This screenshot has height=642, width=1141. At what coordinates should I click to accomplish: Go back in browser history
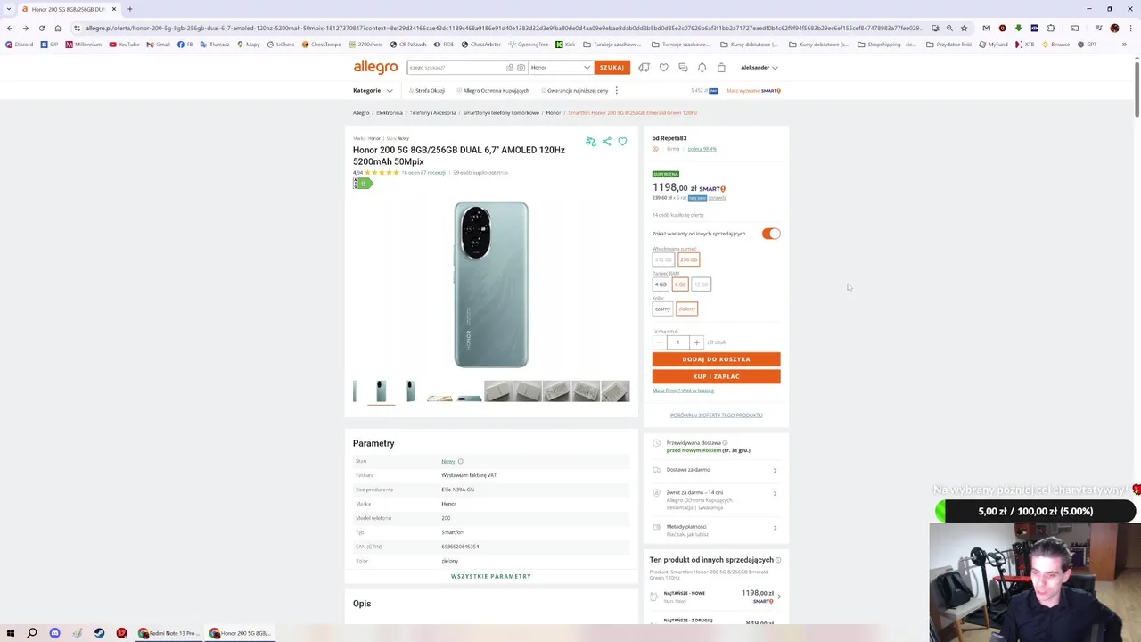click(x=9, y=28)
